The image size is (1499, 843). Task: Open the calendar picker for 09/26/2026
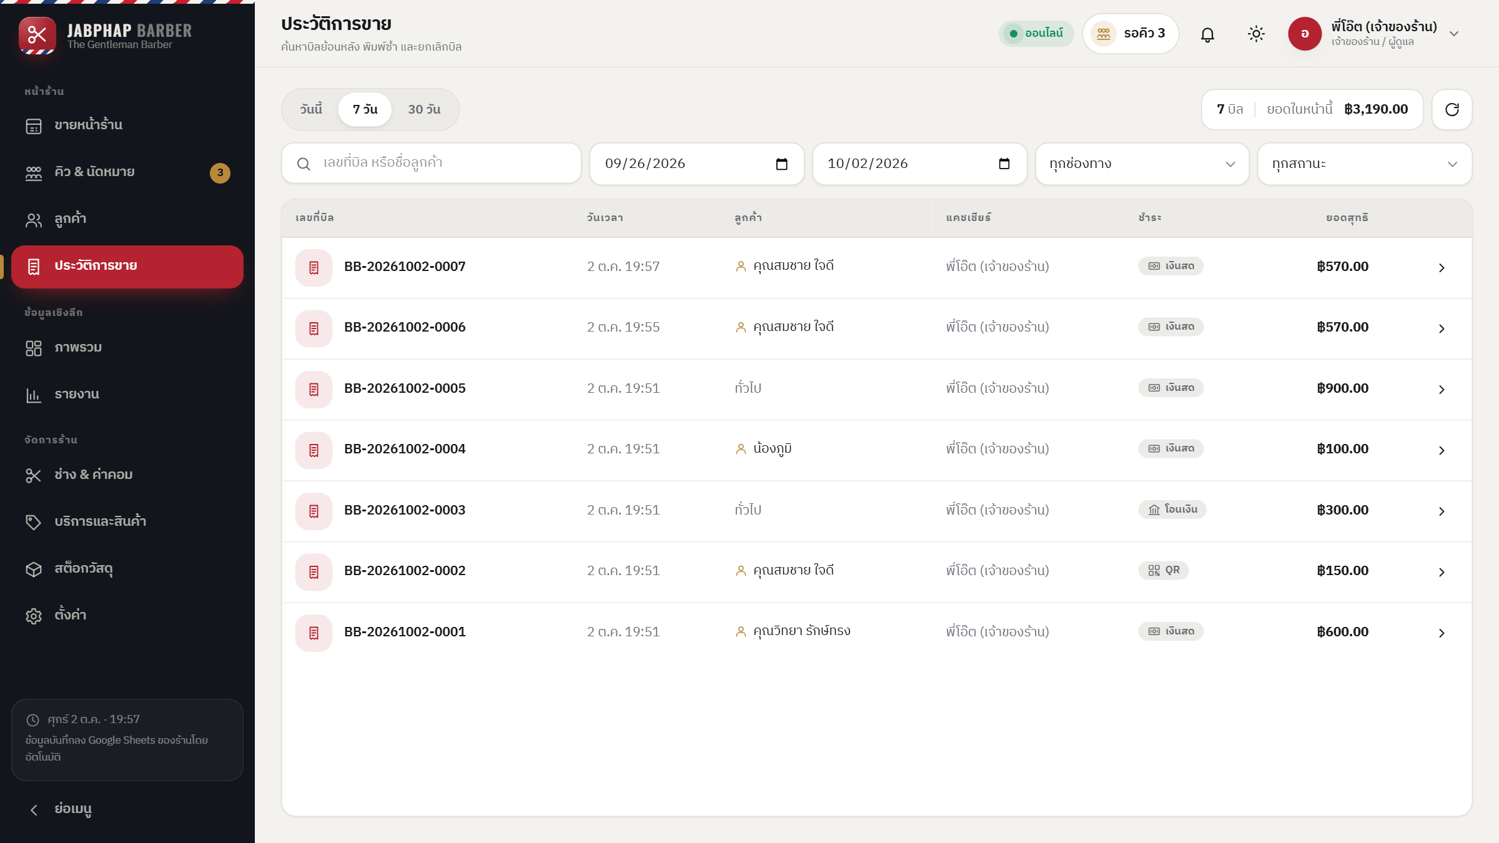(x=781, y=164)
